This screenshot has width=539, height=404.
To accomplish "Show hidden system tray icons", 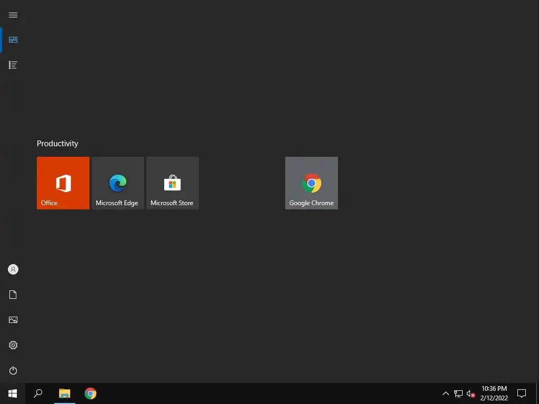I will coord(445,393).
